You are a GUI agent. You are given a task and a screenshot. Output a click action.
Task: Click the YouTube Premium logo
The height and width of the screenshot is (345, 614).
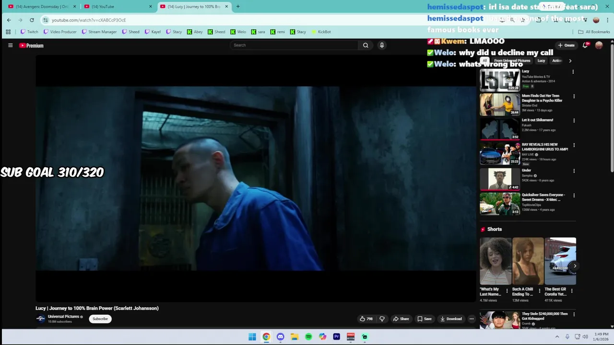(31, 46)
